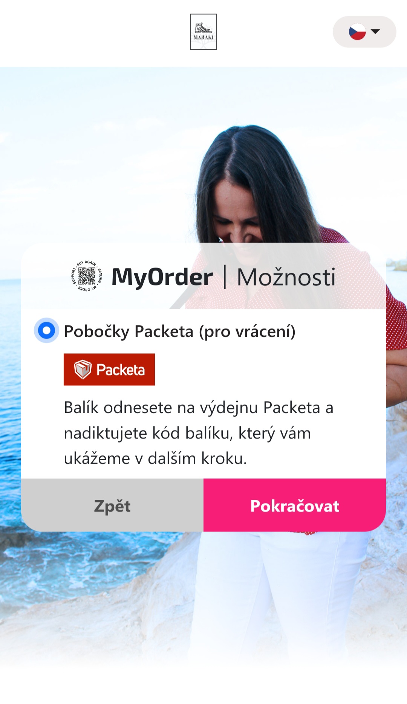407x704 pixels.
Task: Click the white Packeta wordmark
Action: (121, 370)
